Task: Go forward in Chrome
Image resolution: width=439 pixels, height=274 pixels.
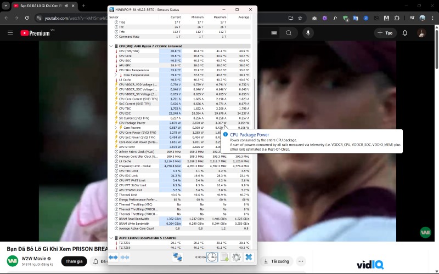Action: 16,18
